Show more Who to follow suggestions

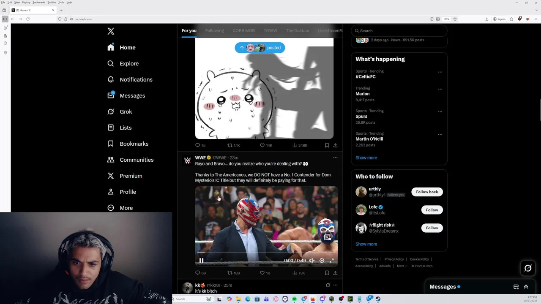tap(366, 244)
